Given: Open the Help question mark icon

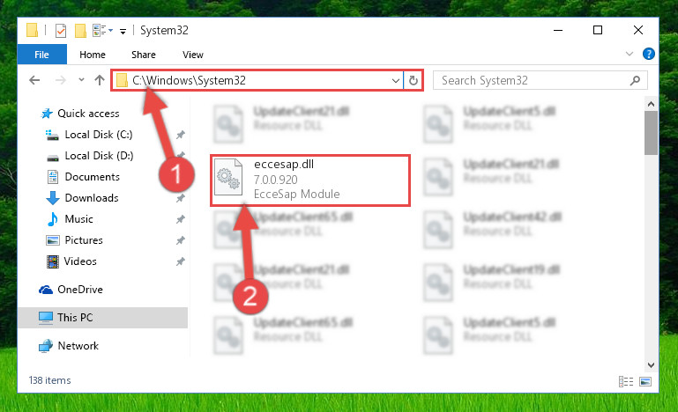Looking at the screenshot, I should tap(648, 54).
